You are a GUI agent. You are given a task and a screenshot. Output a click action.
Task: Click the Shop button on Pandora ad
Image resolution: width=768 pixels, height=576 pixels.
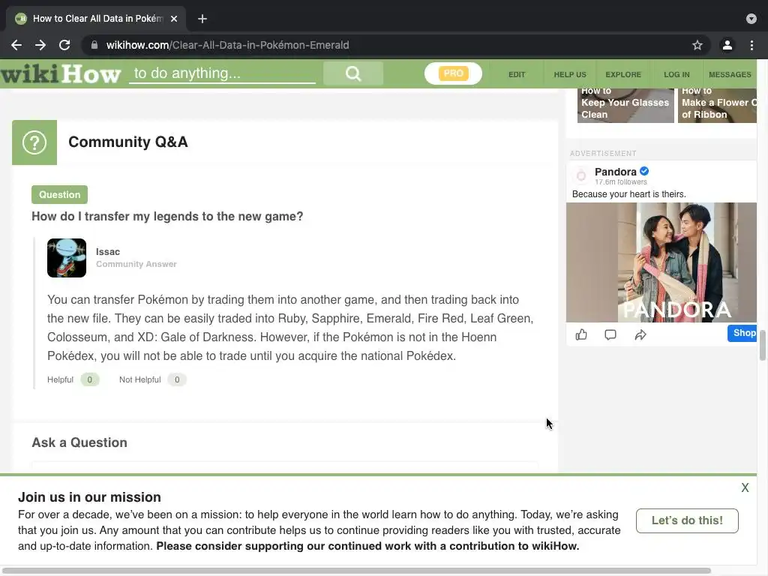pyautogui.click(x=742, y=333)
